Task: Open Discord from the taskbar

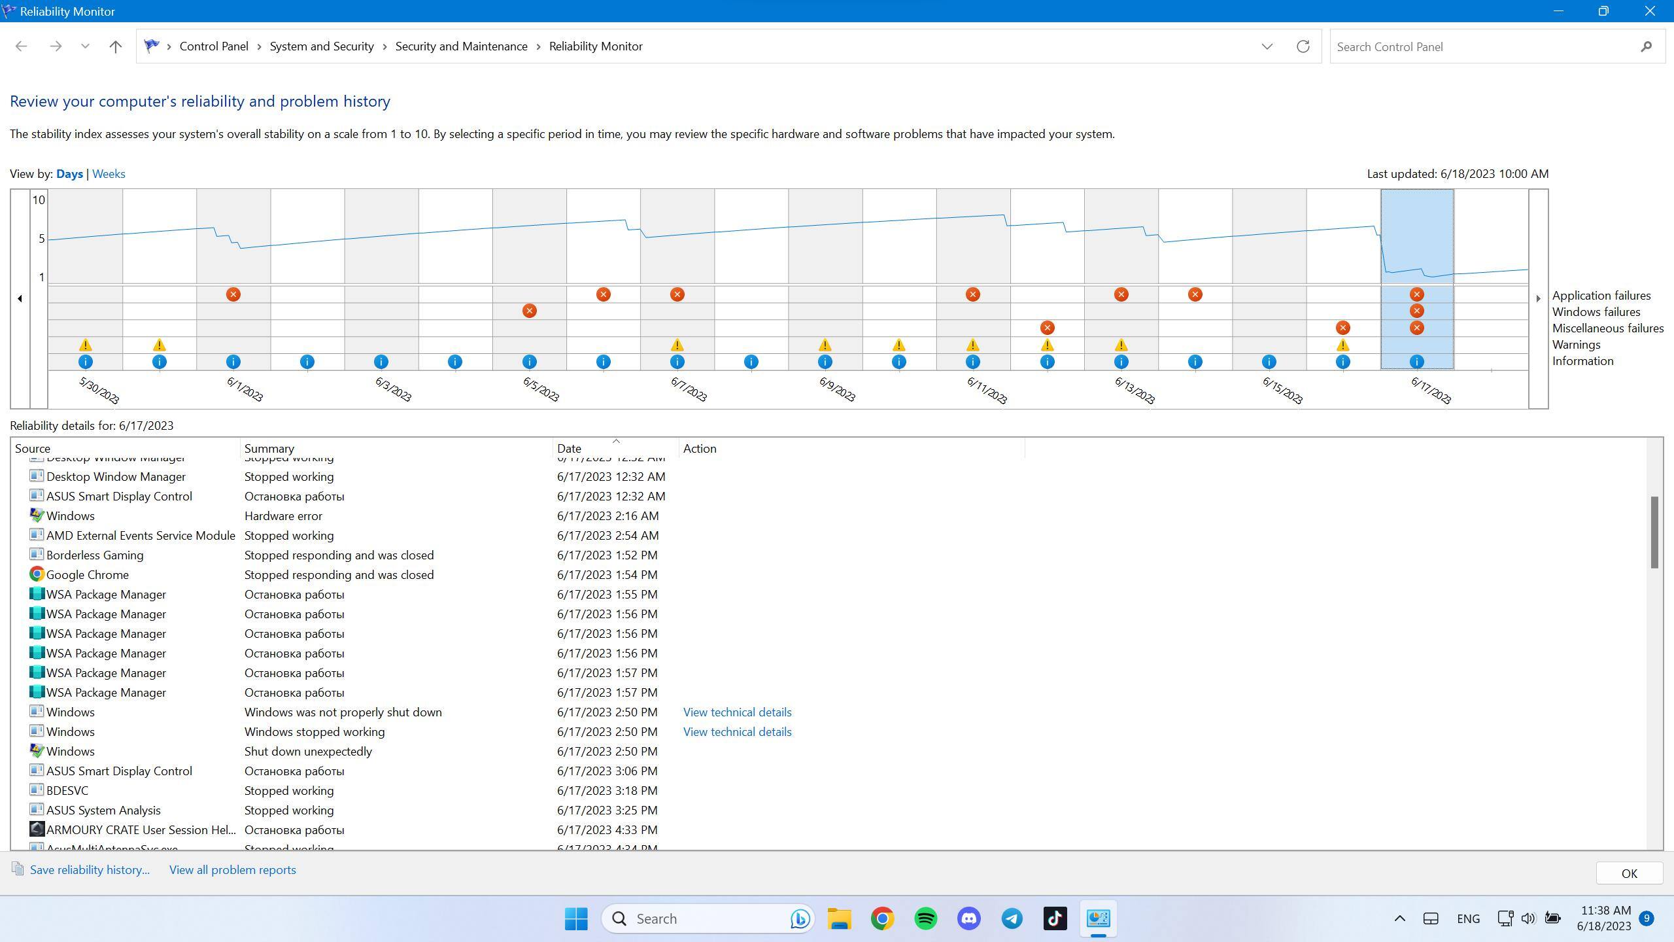Action: click(968, 918)
